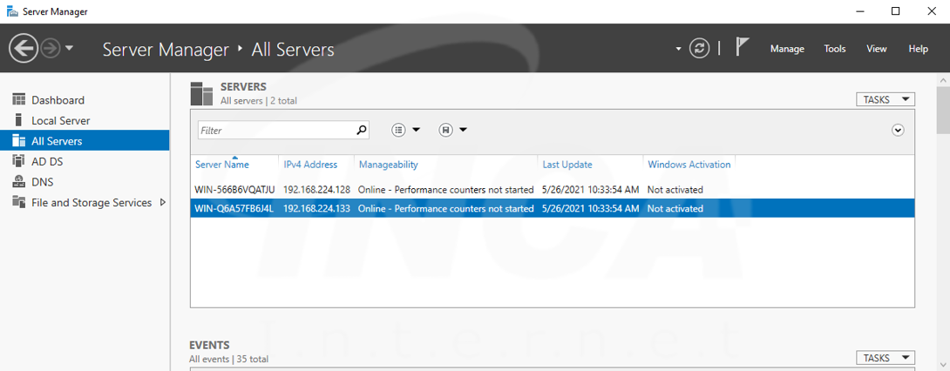
Task: Click File and Storage Services icon
Action: [x=19, y=202]
